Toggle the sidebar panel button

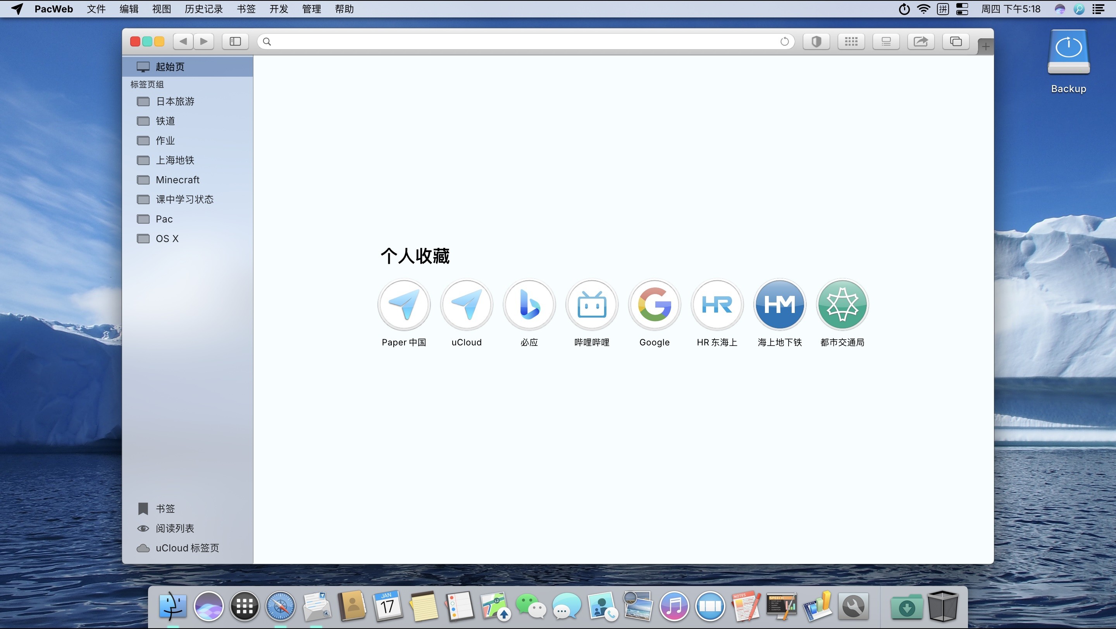click(x=235, y=41)
